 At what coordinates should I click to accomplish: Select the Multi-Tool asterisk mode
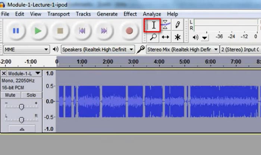click(x=177, y=37)
